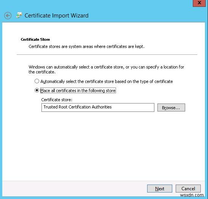Close the wizard with the X button

[199, 3]
